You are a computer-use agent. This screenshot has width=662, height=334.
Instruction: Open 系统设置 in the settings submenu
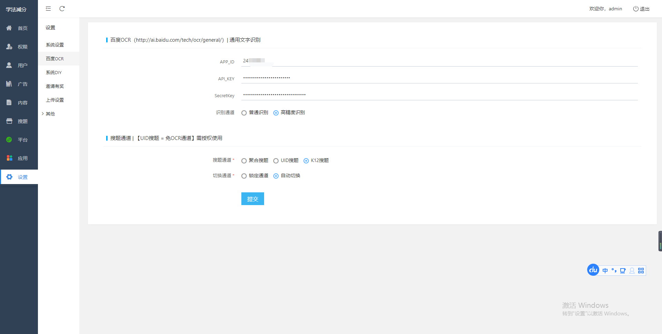tap(55, 45)
